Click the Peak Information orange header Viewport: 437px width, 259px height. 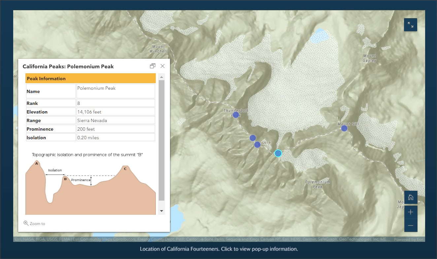click(91, 79)
